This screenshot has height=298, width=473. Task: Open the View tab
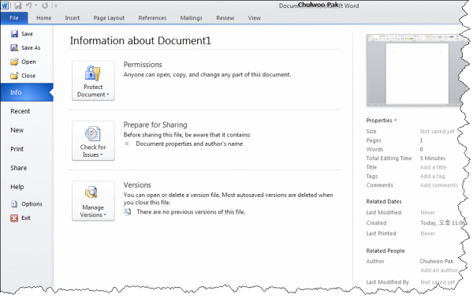pyautogui.click(x=255, y=18)
